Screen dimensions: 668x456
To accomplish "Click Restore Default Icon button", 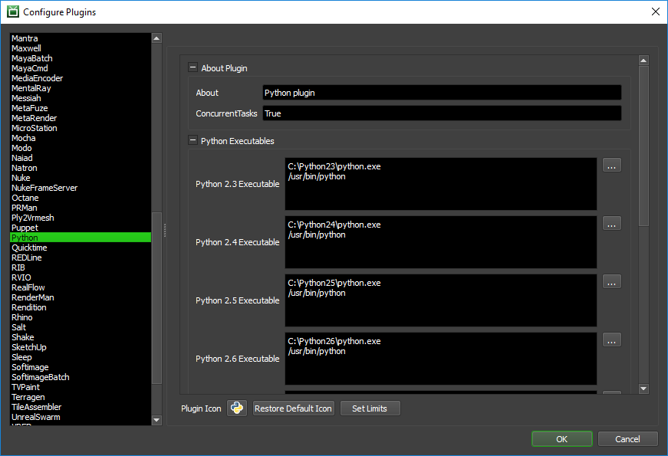I will click(x=293, y=408).
